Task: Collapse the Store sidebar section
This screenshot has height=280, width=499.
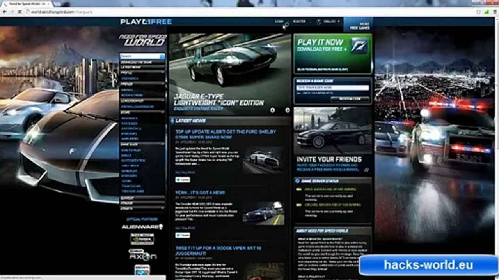Action: point(142,112)
